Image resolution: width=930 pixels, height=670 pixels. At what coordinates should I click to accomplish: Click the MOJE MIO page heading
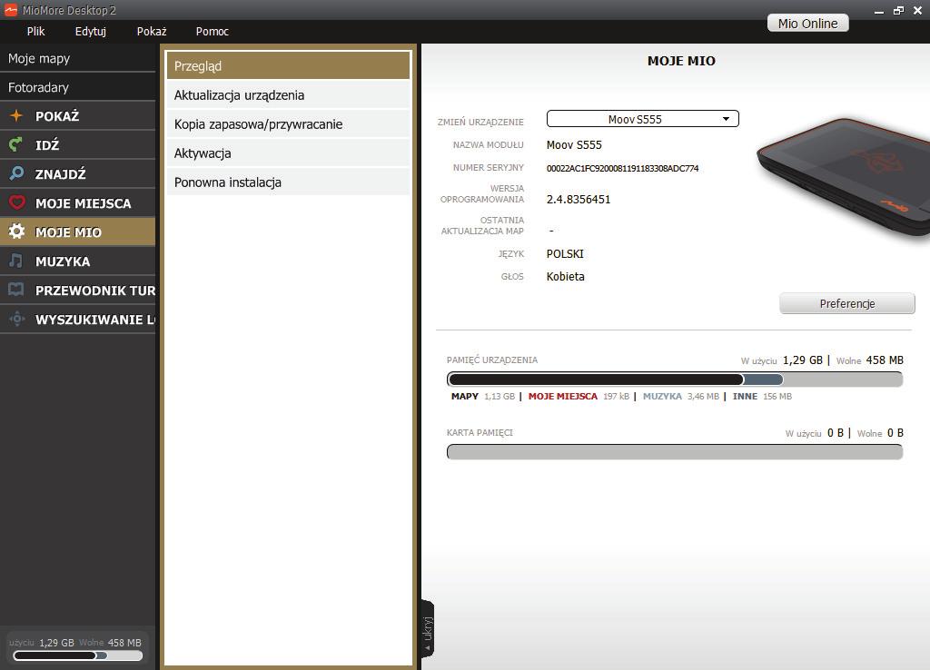(x=681, y=61)
